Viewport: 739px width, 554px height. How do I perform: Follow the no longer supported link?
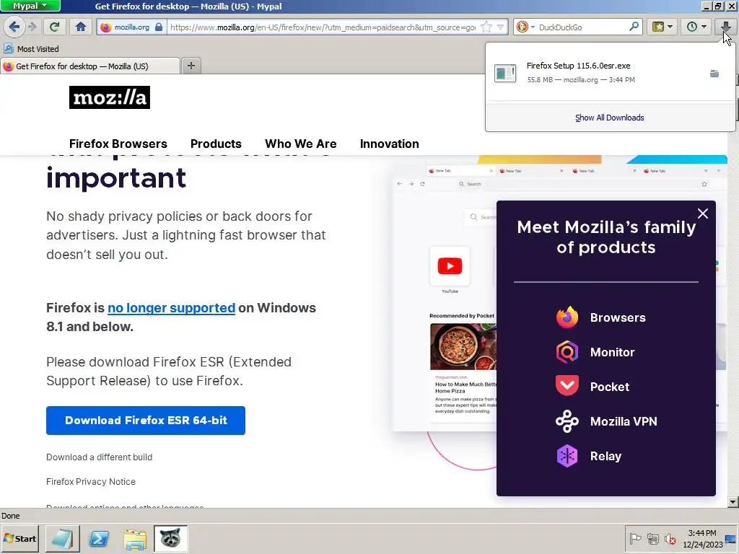171,307
